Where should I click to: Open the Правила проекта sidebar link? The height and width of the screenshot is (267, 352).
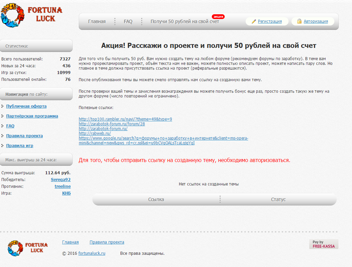pyautogui.click(x=24, y=136)
